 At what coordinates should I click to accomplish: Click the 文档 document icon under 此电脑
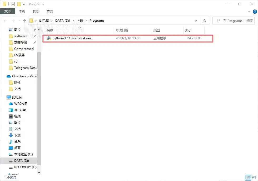pos(11,129)
